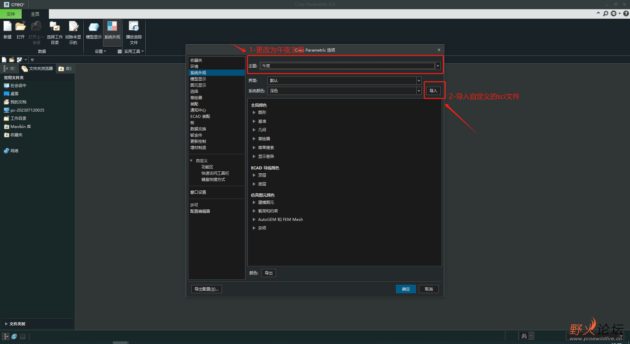
Task: Open the learning connector graduation-cap icon
Action: coord(614,13)
